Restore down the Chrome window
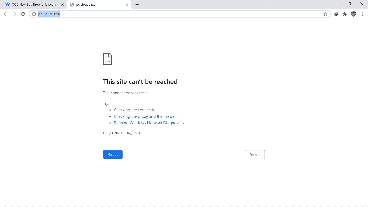 pyautogui.click(x=349, y=4)
